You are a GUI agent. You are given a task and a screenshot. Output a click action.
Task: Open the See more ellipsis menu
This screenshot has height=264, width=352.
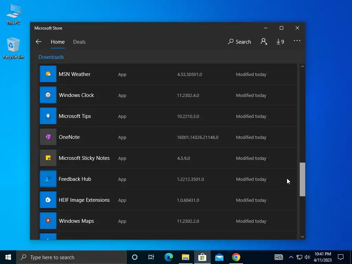coord(297,41)
